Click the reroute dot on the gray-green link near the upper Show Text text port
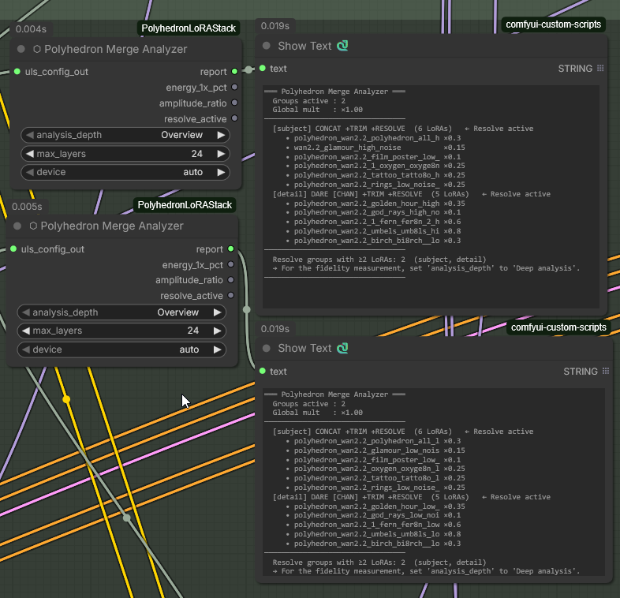Image resolution: width=620 pixels, height=598 pixels. pyautogui.click(x=248, y=69)
